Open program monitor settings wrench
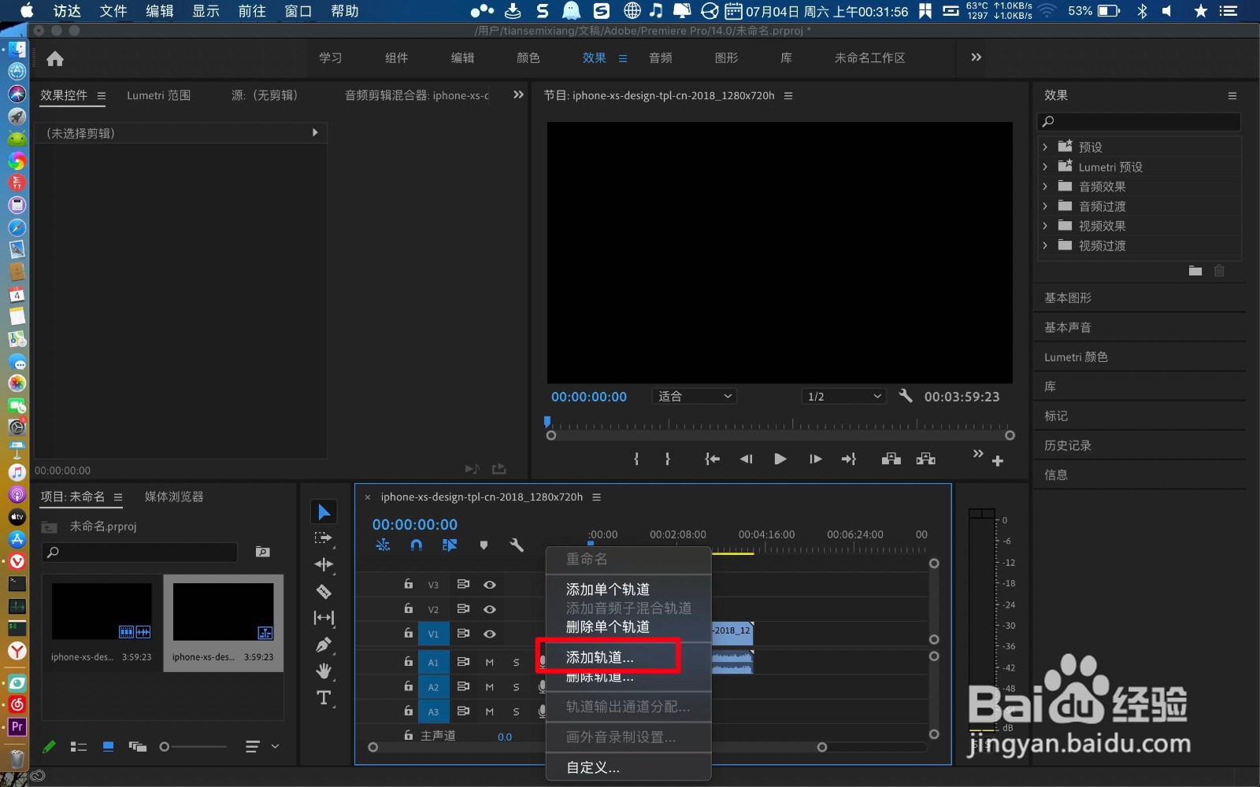The height and width of the screenshot is (787, 1260). tap(906, 396)
